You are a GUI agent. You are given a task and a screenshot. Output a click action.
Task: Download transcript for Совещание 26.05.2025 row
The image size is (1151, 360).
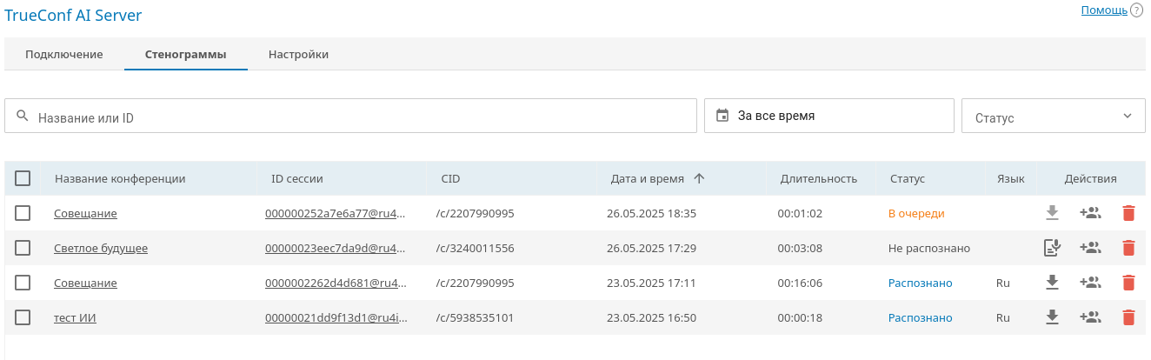[x=1052, y=212]
